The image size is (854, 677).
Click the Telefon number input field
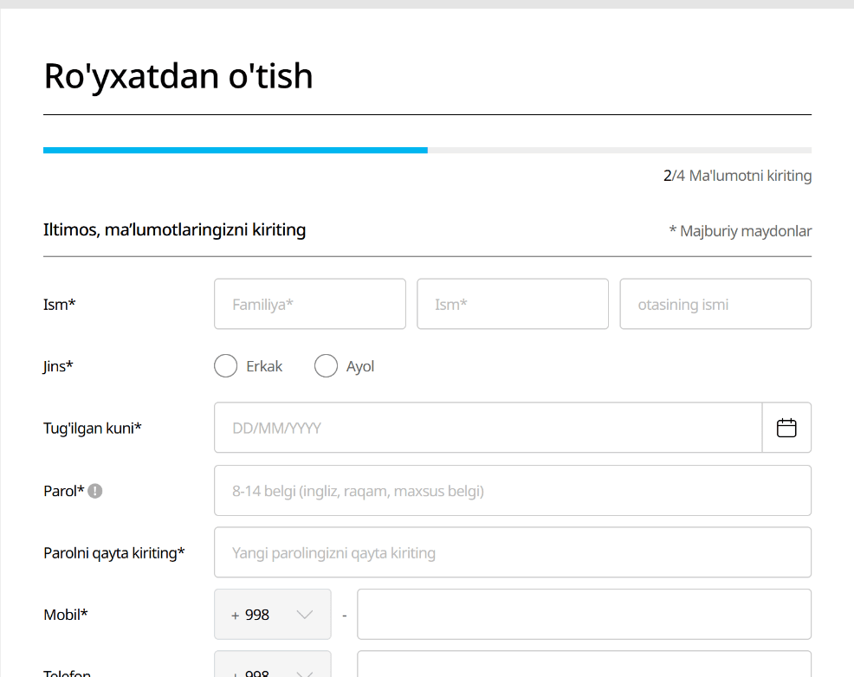pos(585,664)
